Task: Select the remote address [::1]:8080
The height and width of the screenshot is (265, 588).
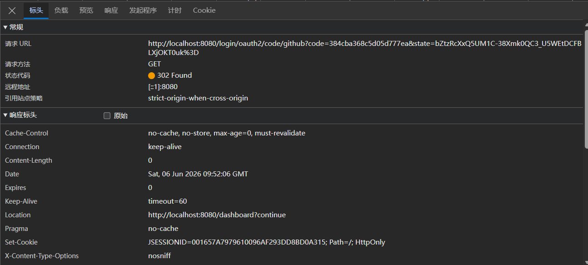Action: coord(163,87)
